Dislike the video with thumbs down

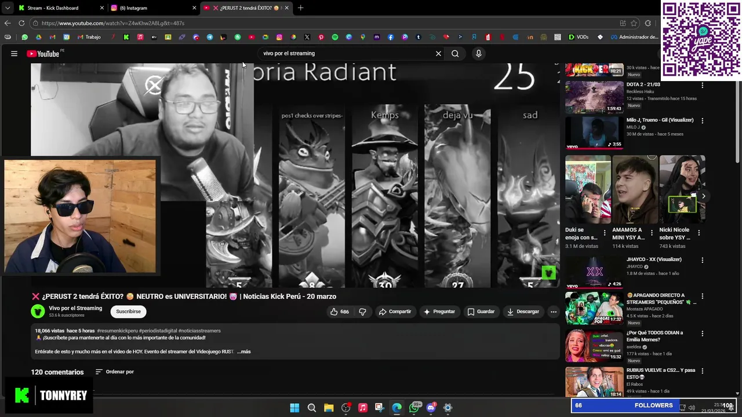362,312
